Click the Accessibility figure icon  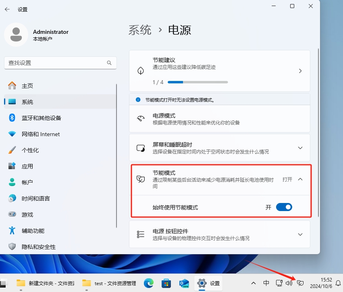pyautogui.click(x=12, y=230)
